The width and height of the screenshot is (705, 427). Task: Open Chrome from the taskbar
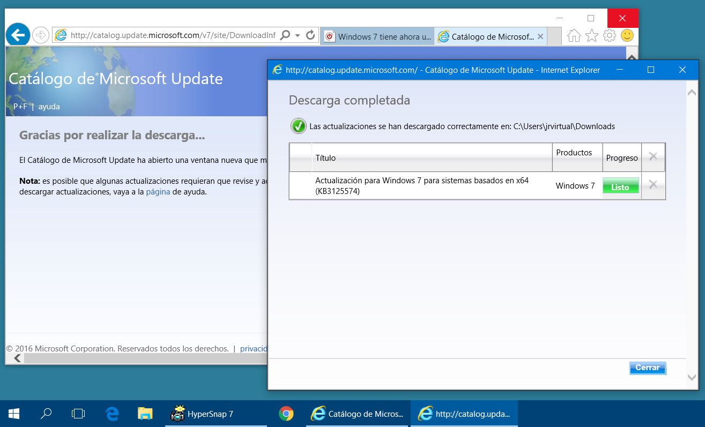point(286,414)
